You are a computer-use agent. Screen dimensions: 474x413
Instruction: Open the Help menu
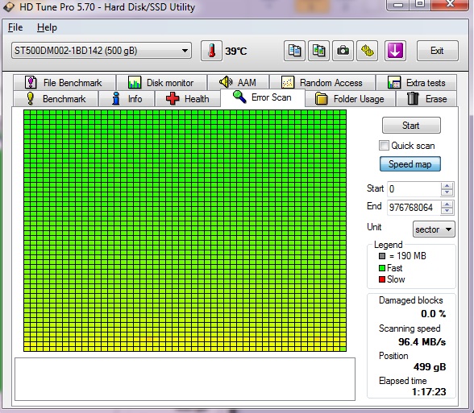pos(47,27)
